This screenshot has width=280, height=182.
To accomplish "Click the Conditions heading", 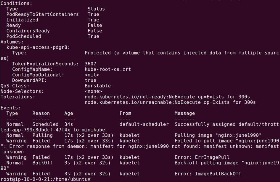I will coord(16,3).
